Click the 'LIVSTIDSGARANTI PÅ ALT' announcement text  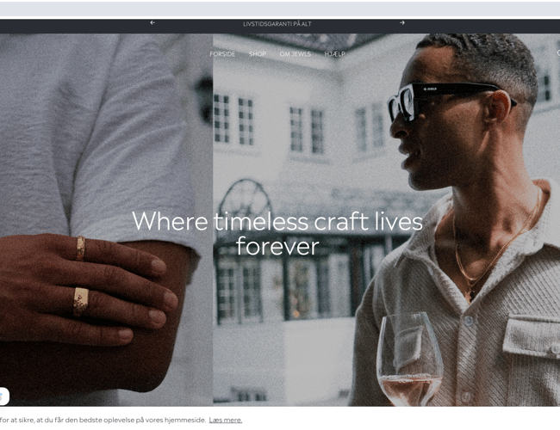coord(277,24)
